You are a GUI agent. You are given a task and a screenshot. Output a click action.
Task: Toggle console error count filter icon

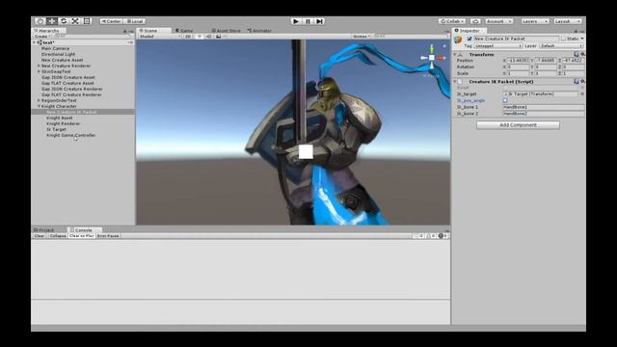tap(443, 235)
